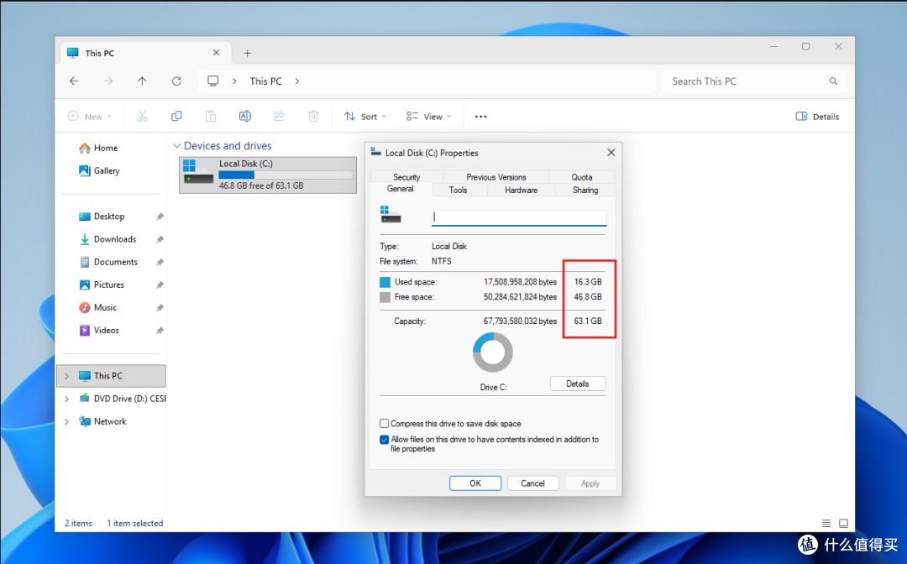Enable Compress this drive checkbox
Viewport: 907px width, 564px height.
(x=384, y=424)
